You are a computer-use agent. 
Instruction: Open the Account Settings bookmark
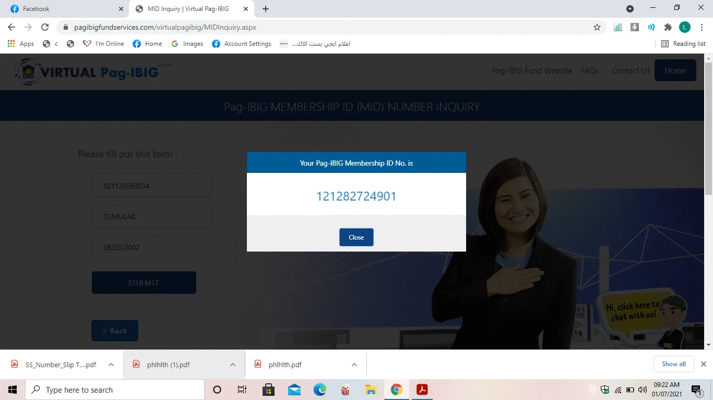coord(242,44)
